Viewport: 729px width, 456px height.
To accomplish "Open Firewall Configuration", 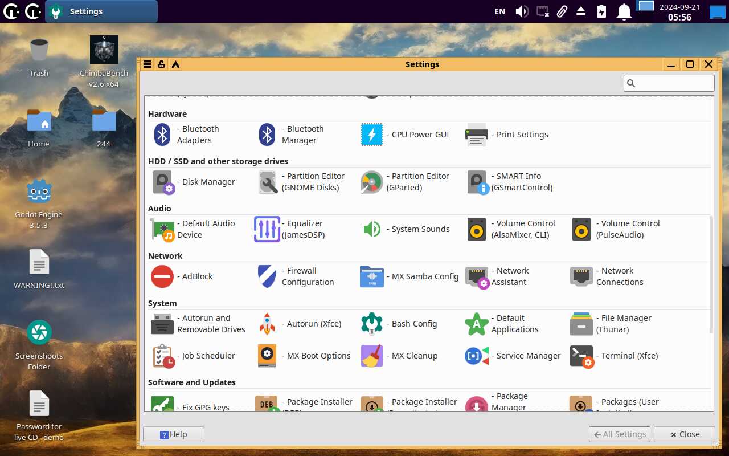I will pyautogui.click(x=267, y=276).
